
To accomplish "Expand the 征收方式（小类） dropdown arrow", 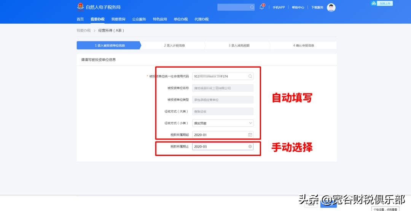I will point(250,123).
